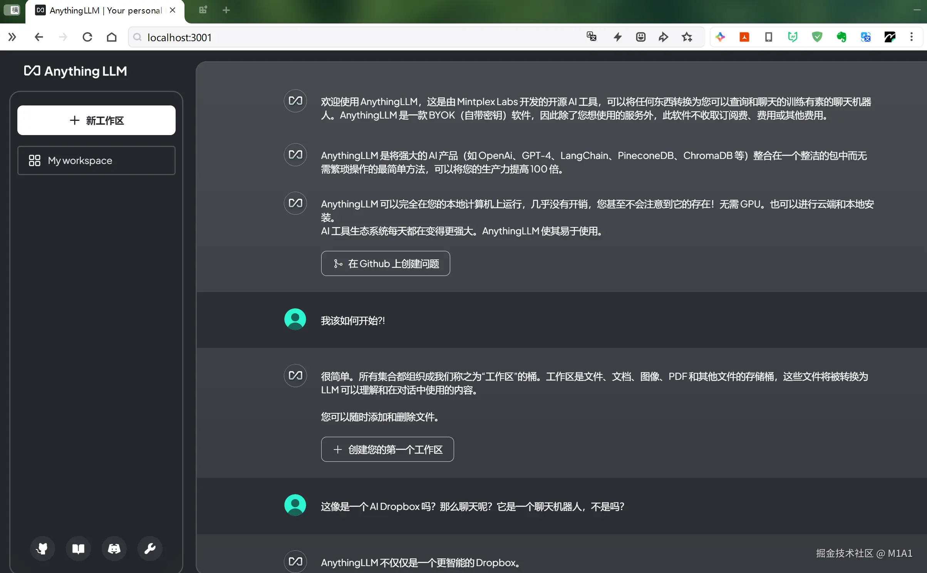Open the GitHub icon in sidebar footer
Viewport: 927px width, 573px height.
point(42,548)
